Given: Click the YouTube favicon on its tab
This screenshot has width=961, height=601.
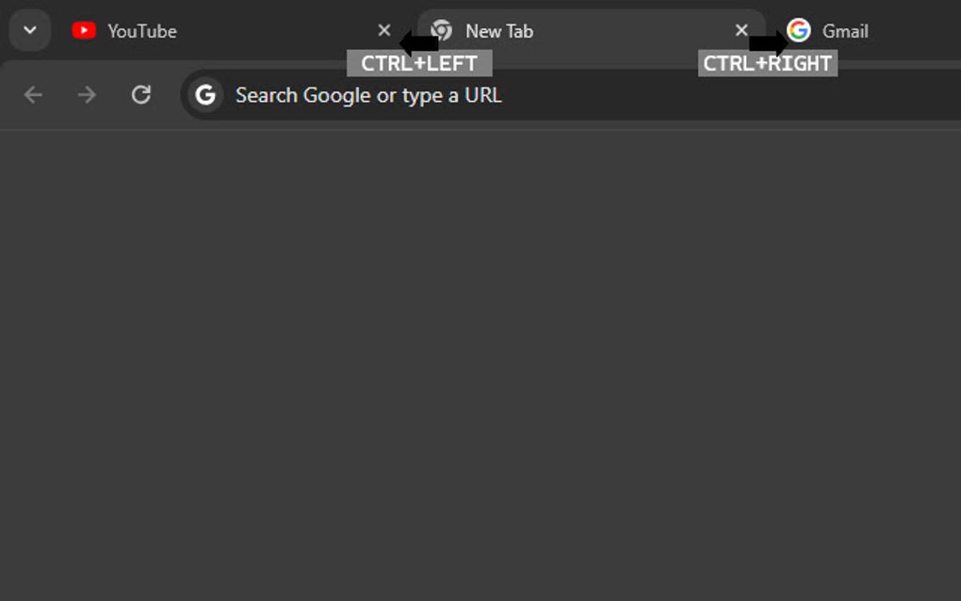Looking at the screenshot, I should [84, 30].
